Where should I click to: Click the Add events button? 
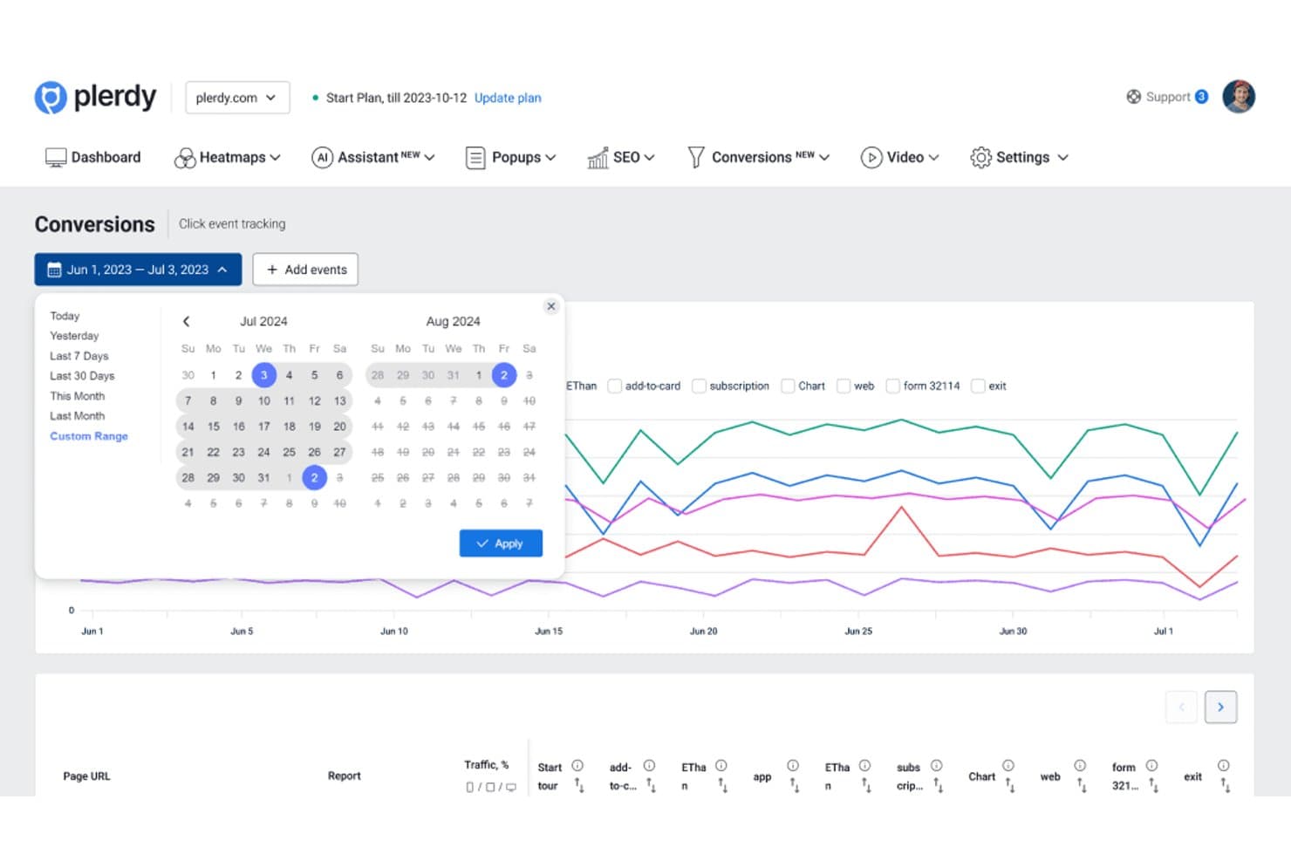click(305, 270)
